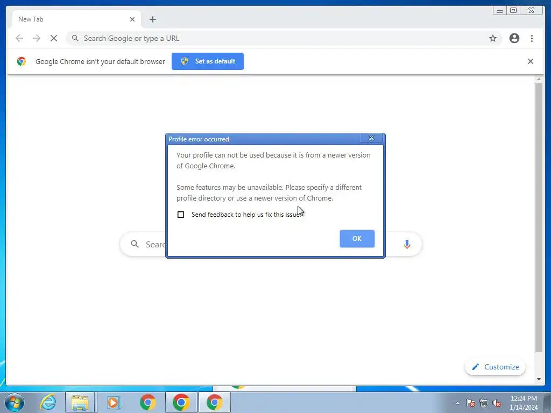
Task: Close the New Tab tab
Action: coord(132,19)
